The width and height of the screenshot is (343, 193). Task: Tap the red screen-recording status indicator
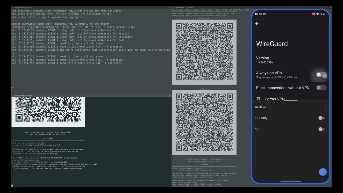click(314, 14)
